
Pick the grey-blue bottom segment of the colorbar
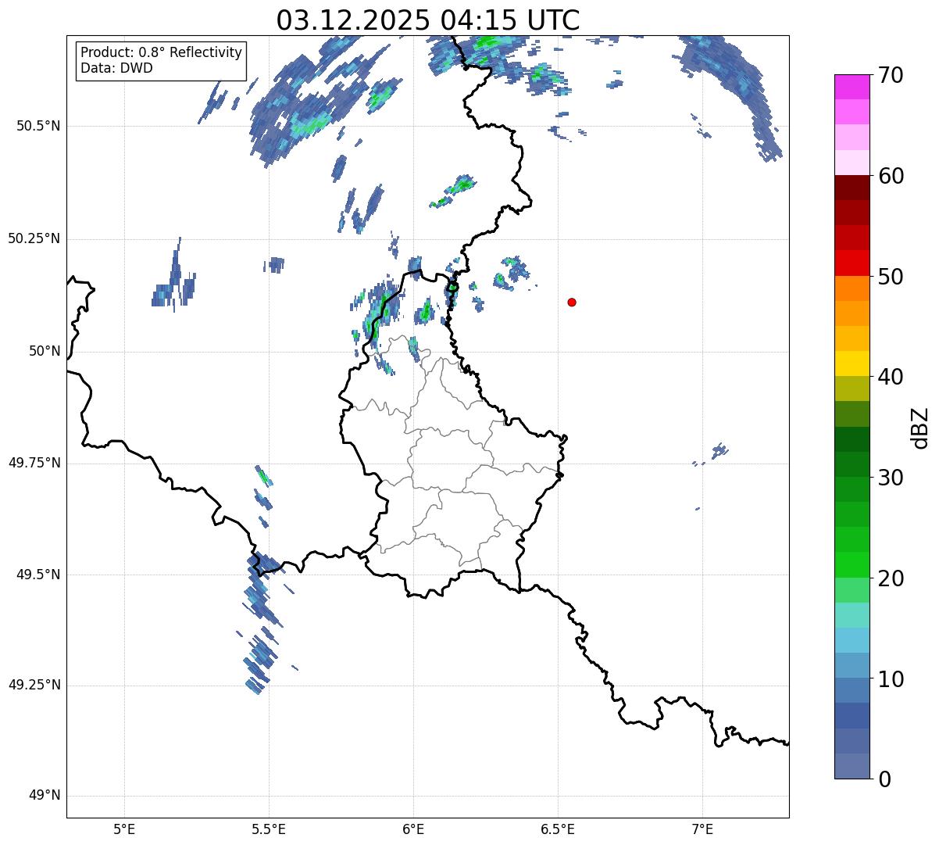tap(852, 766)
